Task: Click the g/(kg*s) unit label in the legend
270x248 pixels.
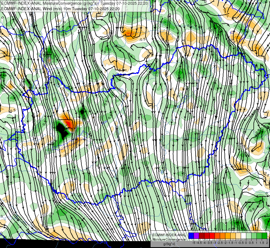Action: [x=169, y=244]
